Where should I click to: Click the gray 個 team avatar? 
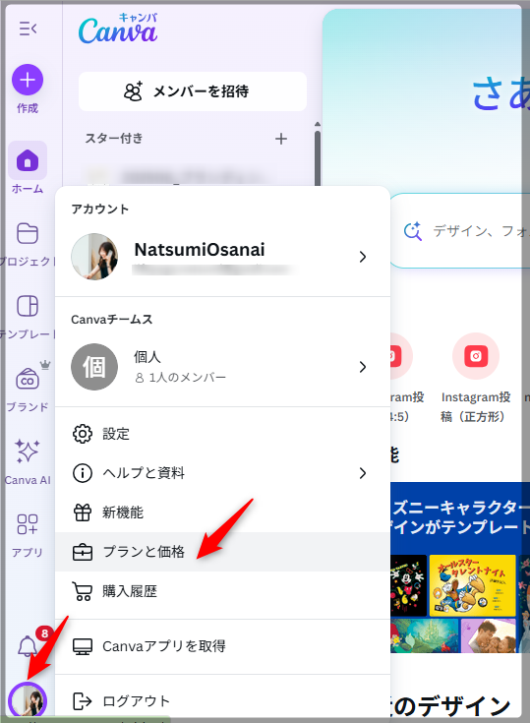pos(94,367)
